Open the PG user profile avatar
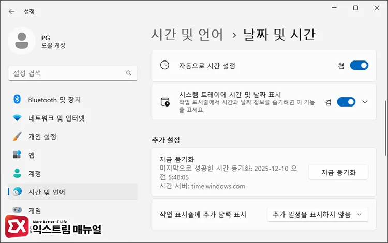This screenshot has width=388, height=243. click(22, 41)
